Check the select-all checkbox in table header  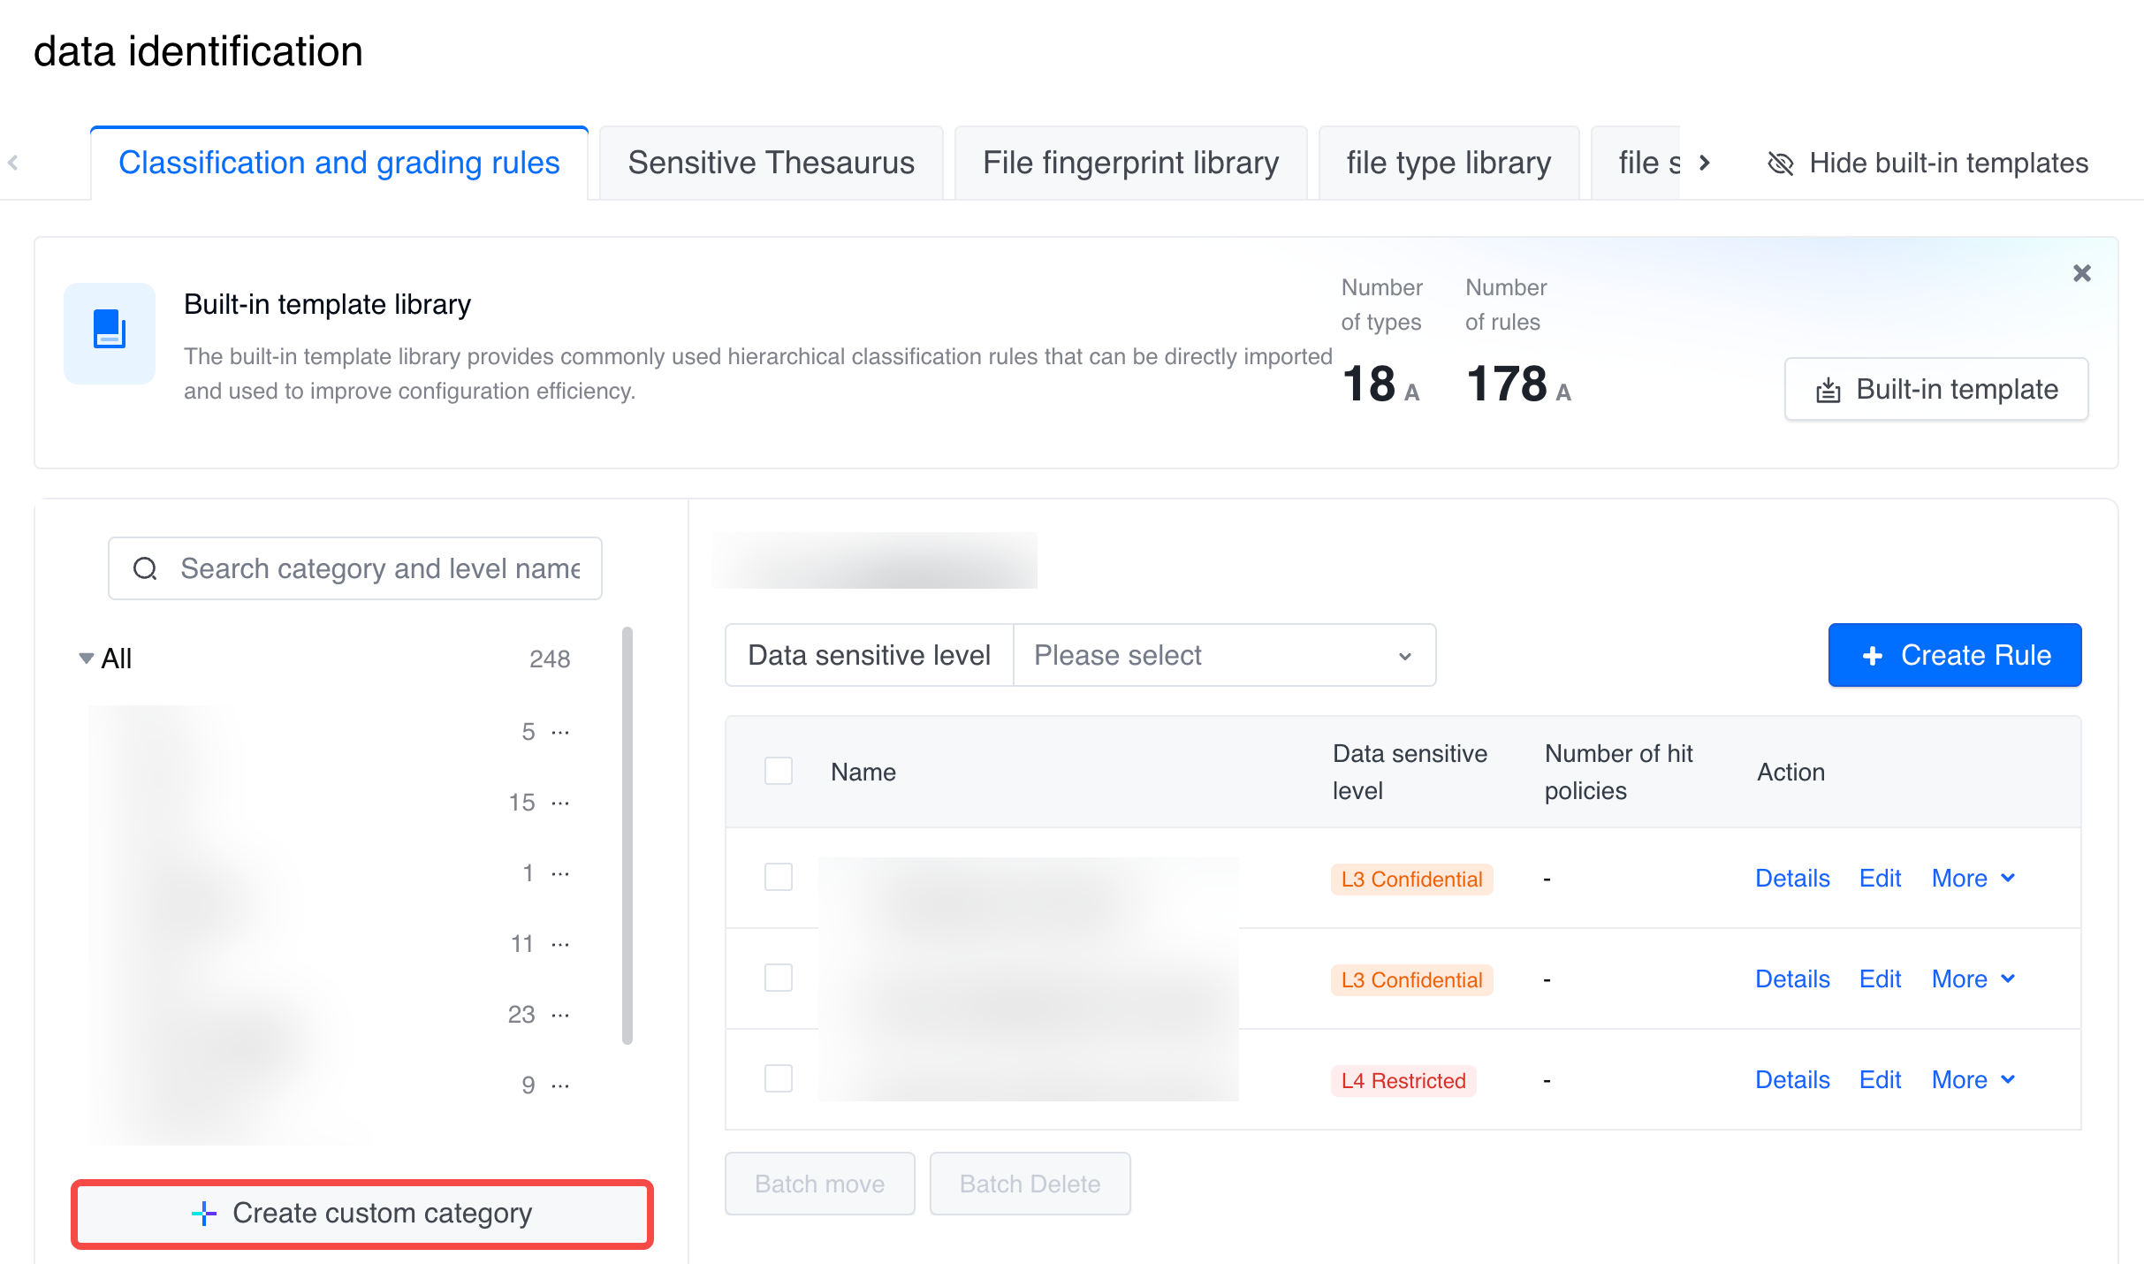[778, 772]
